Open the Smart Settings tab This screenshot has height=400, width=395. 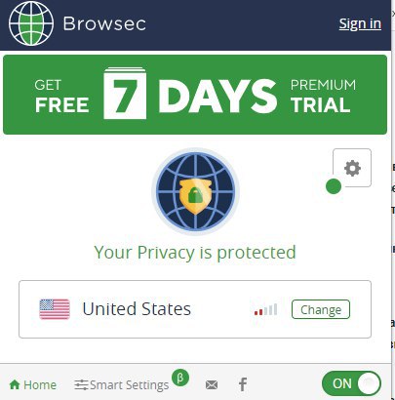[122, 385]
